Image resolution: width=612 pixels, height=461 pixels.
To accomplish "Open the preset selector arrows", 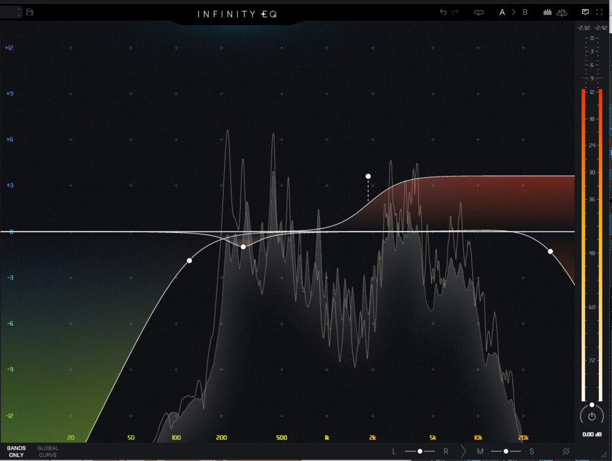I will coord(19,12).
